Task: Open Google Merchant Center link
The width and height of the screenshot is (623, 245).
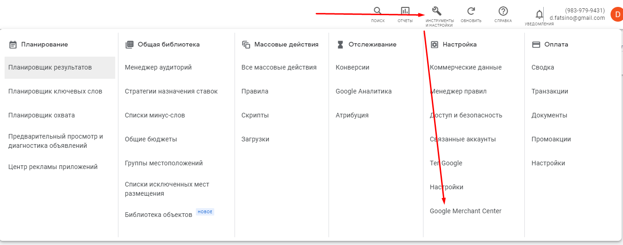Action: tap(465, 211)
